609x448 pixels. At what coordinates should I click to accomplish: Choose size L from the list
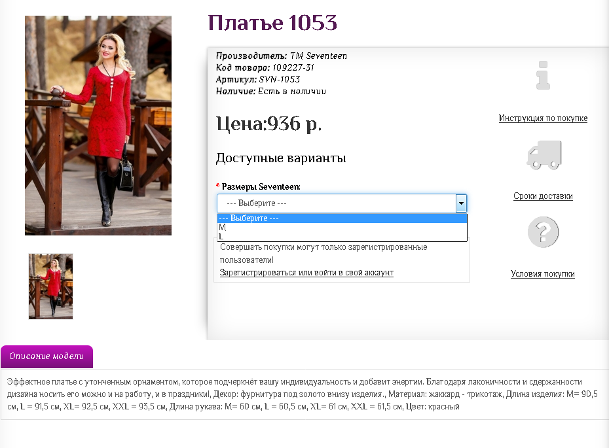pyautogui.click(x=221, y=236)
